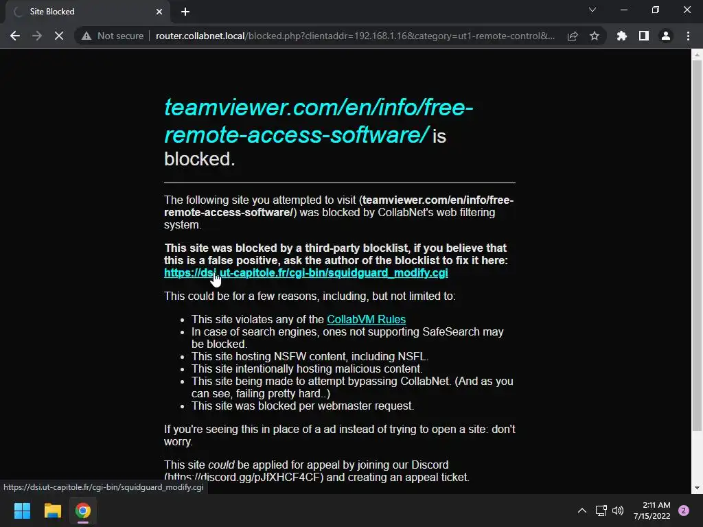
Task: Close the Chrome window
Action: coord(687,10)
